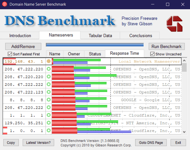This screenshot has width=190, height=150.
Task: Click the Add/Remove button
Action: point(23,46)
